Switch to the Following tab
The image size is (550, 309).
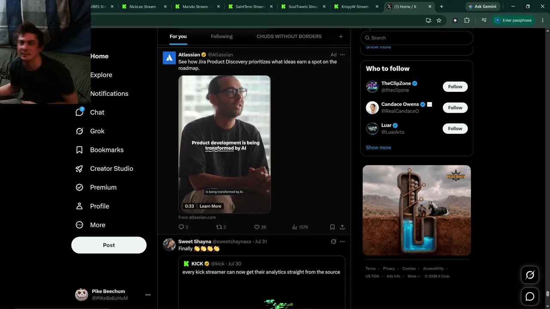pyautogui.click(x=222, y=36)
